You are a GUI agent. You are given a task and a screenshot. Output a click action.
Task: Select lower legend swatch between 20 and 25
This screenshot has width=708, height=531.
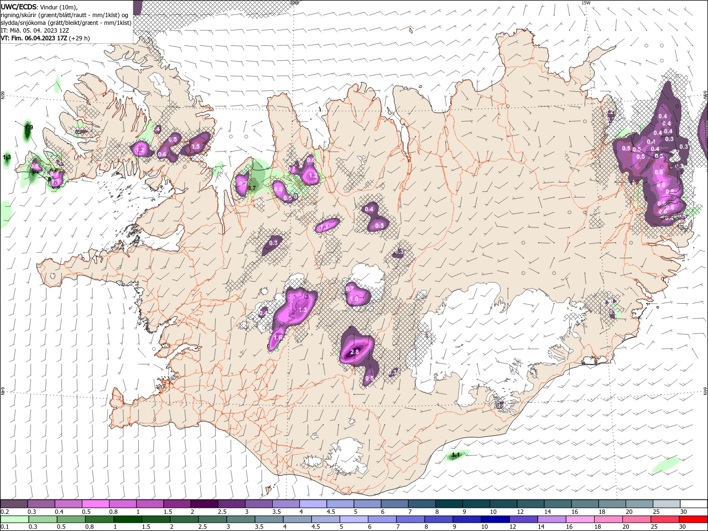pyautogui.click(x=637, y=519)
